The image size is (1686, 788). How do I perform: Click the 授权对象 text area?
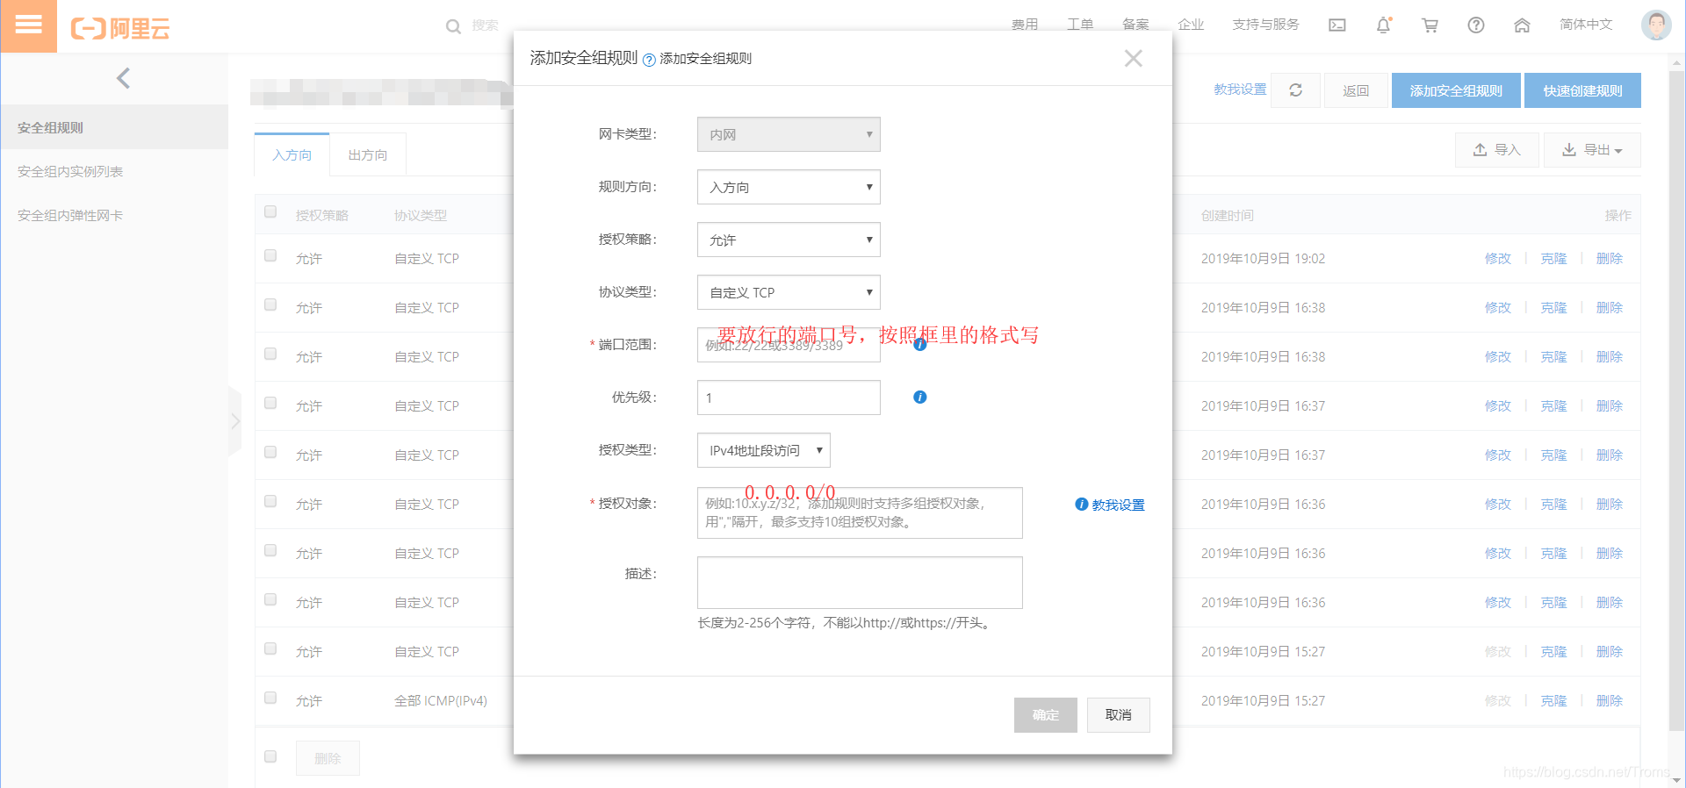tap(860, 512)
